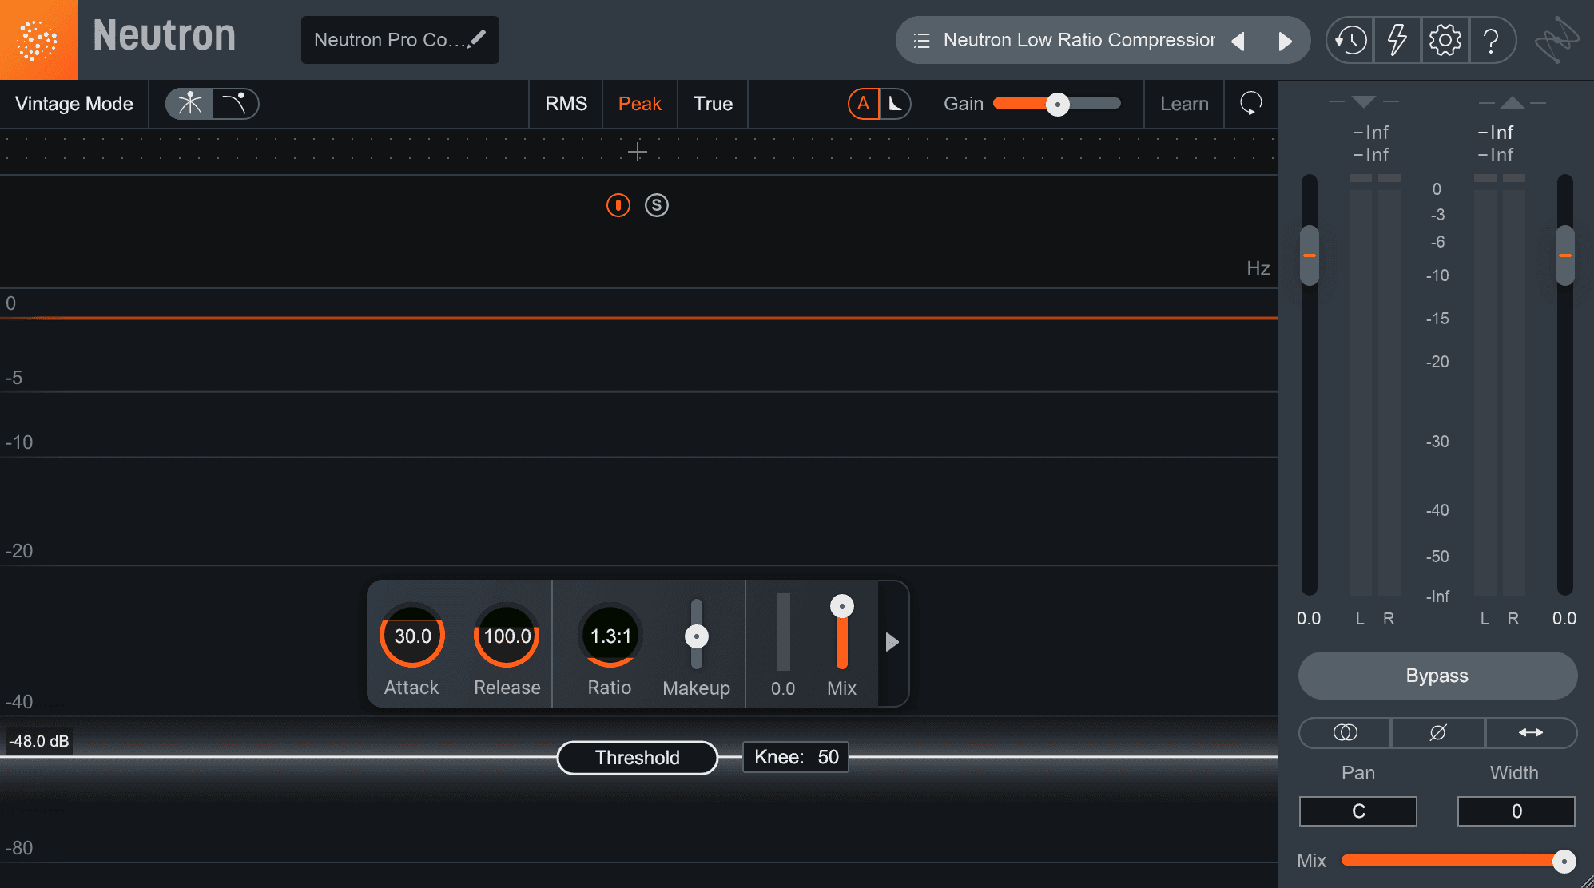Click the Learn button
Viewport: 1594px width, 888px height.
[x=1184, y=104]
